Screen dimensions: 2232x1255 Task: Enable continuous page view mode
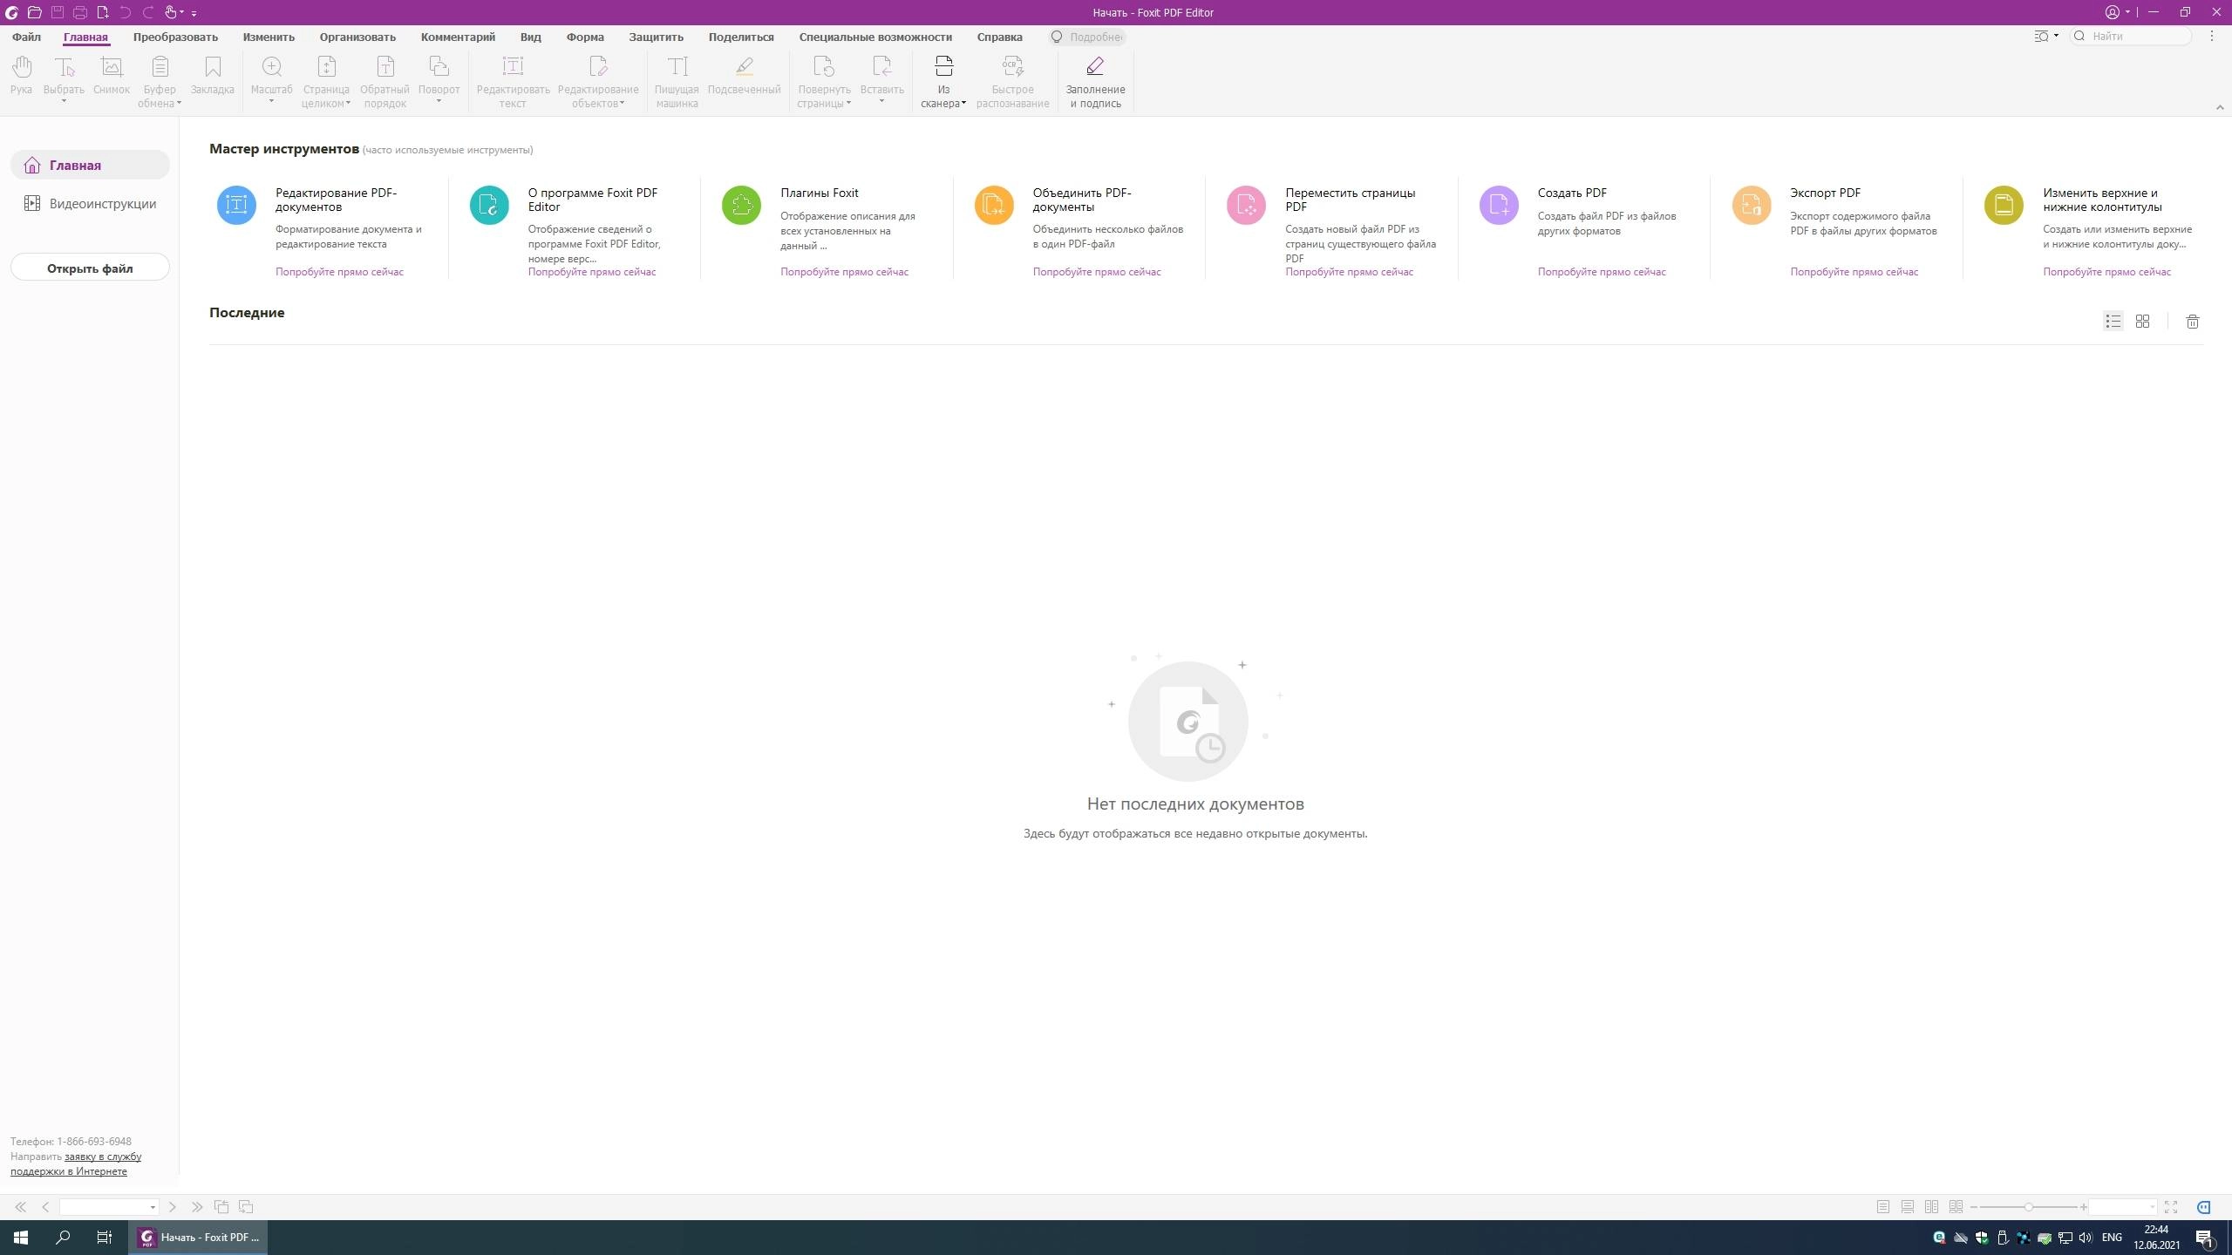[1908, 1207]
